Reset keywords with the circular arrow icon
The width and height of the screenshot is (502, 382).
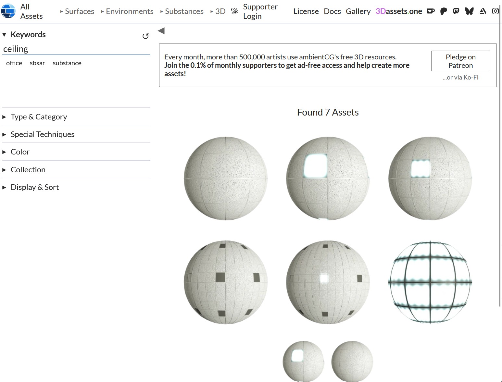tap(145, 36)
